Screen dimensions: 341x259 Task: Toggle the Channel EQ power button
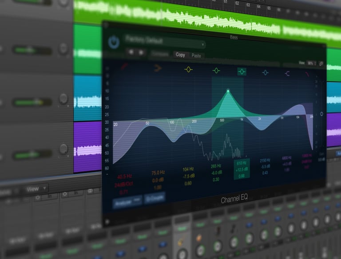click(x=114, y=42)
